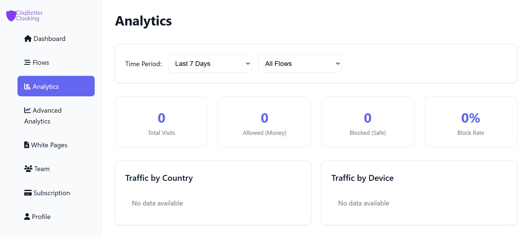529x237 pixels.
Task: Click the Dashboard house icon
Action: tap(28, 39)
